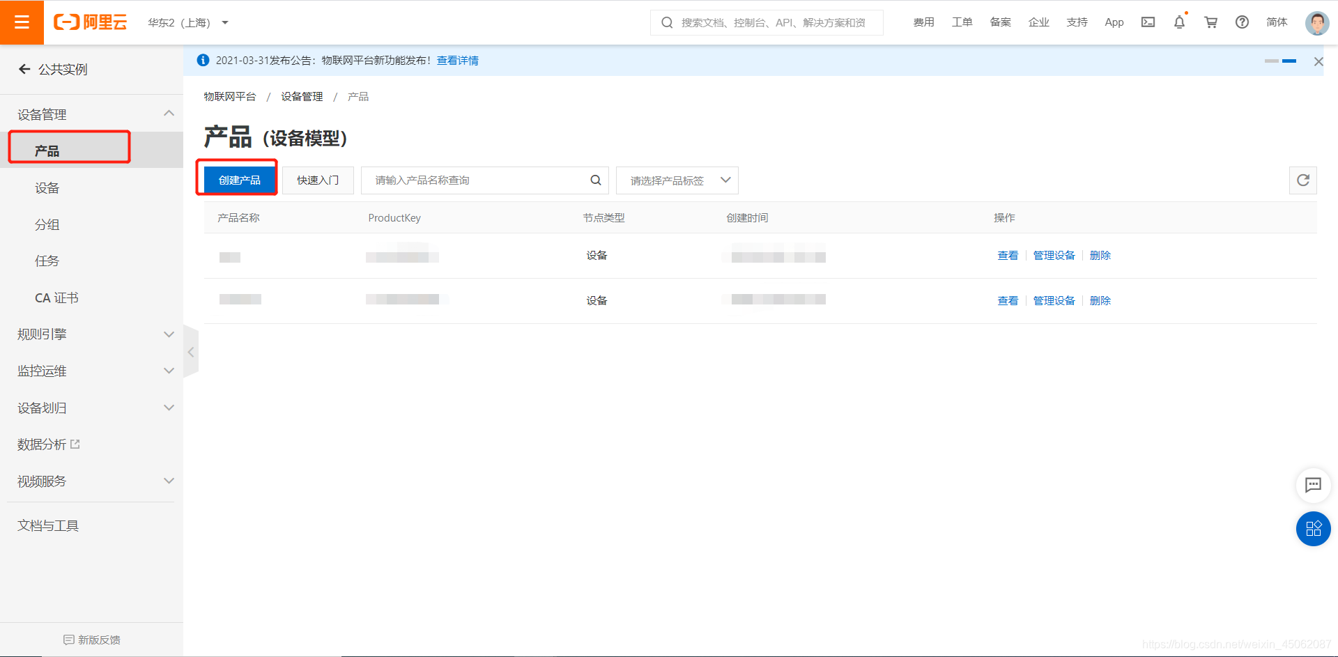The width and height of the screenshot is (1338, 657).
Task: Open the 支持 menu
Action: 1077,22
